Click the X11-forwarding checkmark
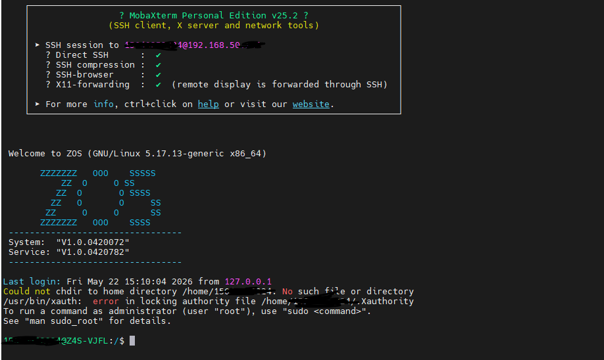Viewport: 604px width, 360px height. (x=159, y=85)
